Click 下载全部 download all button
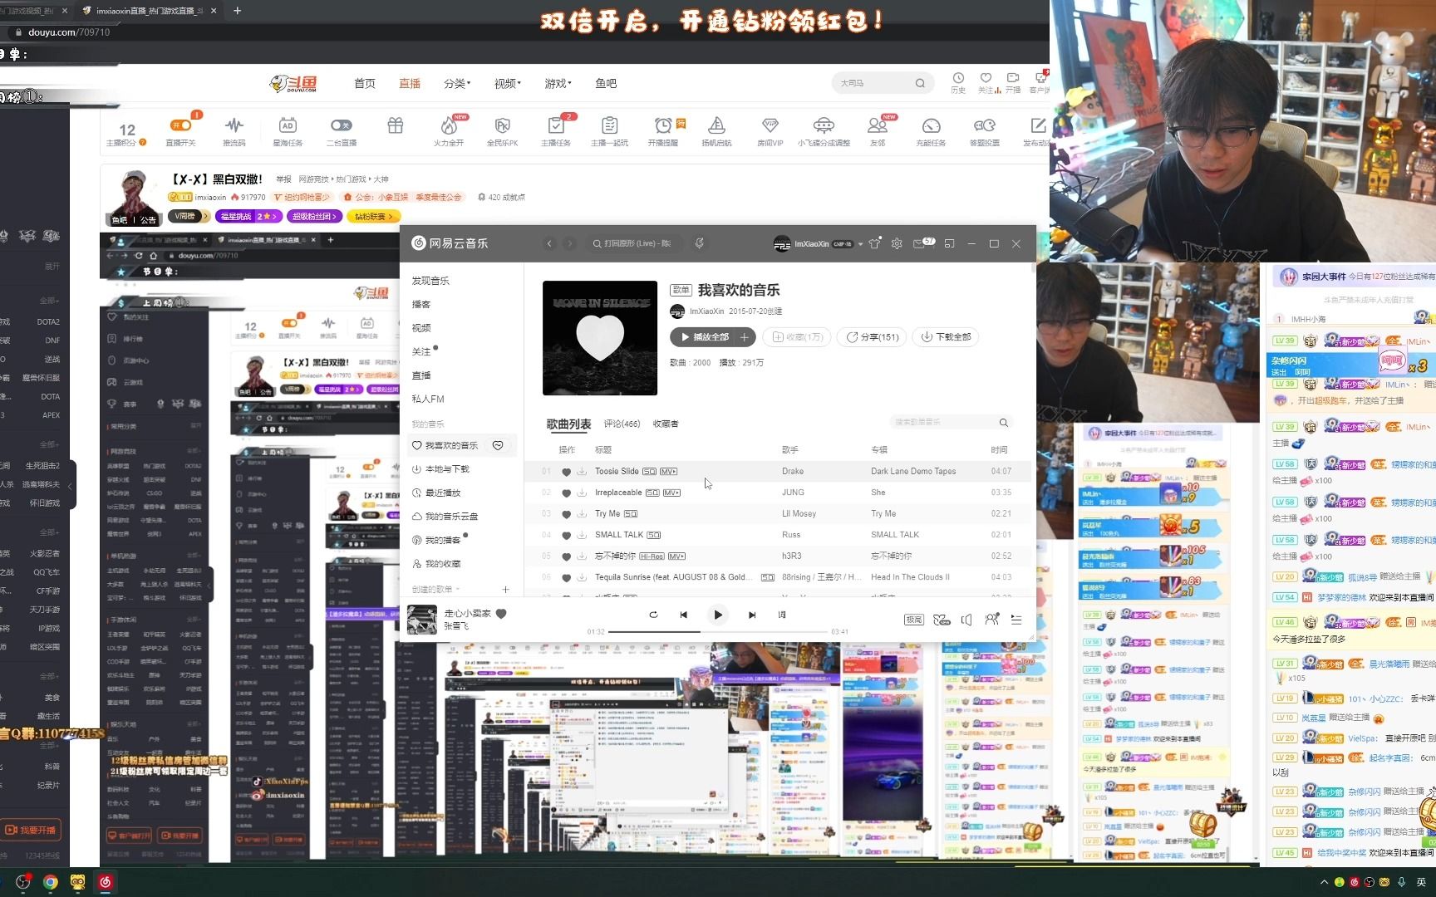 tap(946, 337)
